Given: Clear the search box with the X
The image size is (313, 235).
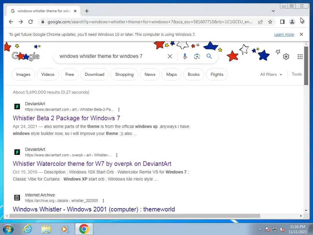Looking at the screenshot, I should point(170,56).
